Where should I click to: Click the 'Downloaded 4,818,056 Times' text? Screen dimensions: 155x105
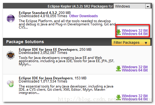[x=43, y=16]
